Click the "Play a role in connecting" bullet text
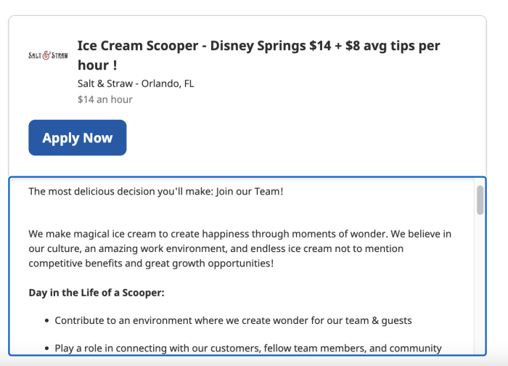Screen dimensions: 508x366 coord(248,349)
